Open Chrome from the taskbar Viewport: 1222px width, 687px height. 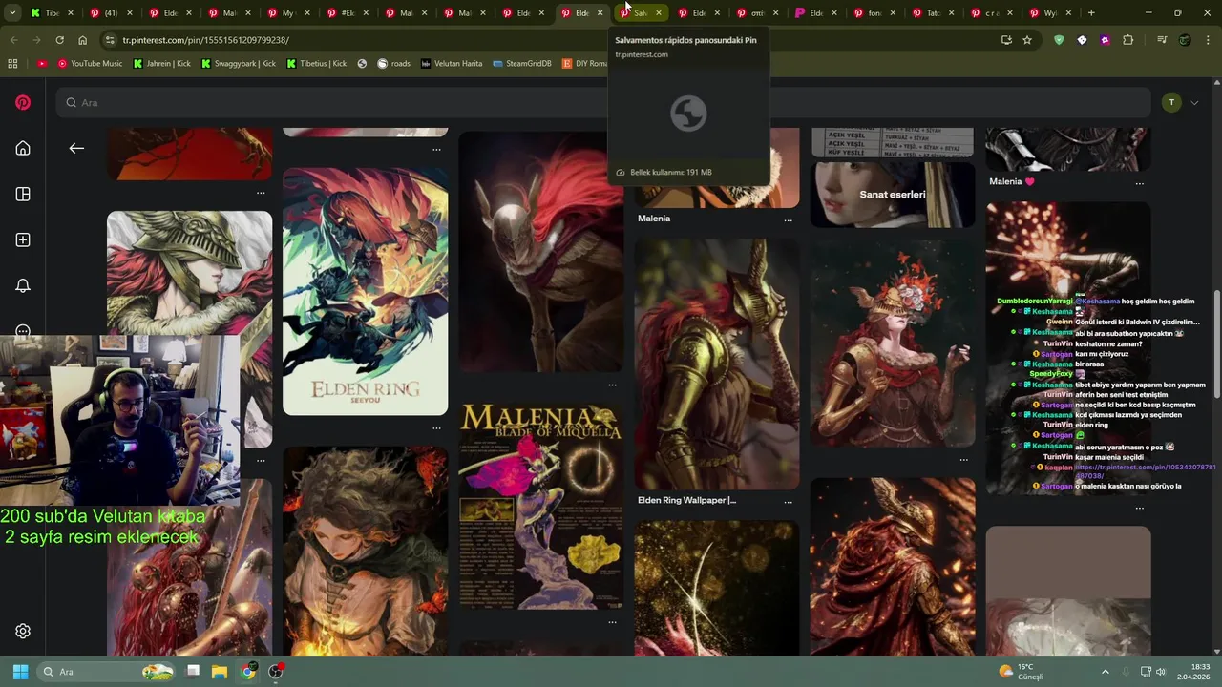click(248, 672)
